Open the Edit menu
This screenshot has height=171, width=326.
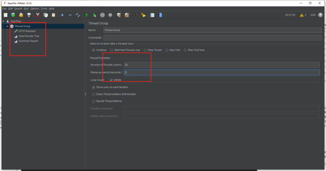pos(10,8)
